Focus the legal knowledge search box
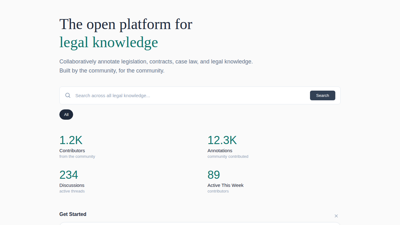Image resolution: width=400 pixels, height=225 pixels. pyautogui.click(x=187, y=95)
